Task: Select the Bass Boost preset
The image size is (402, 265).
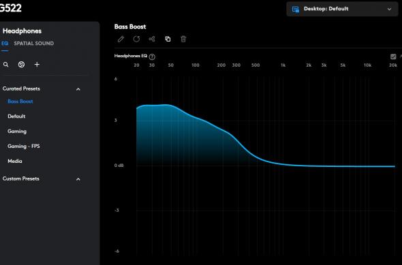Action: click(x=20, y=102)
